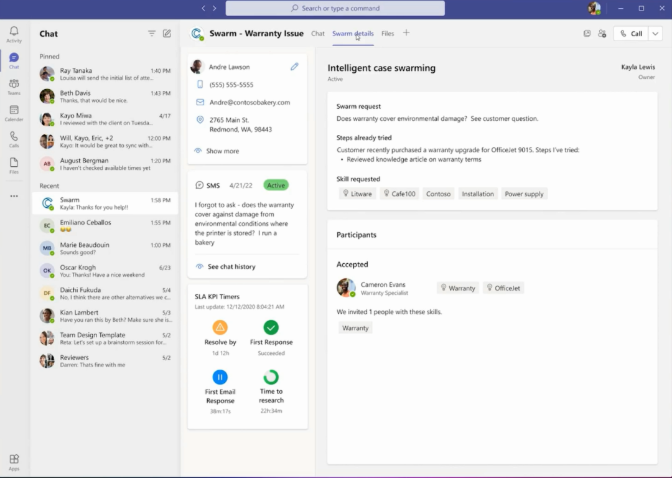Open Emiliano Ceballos chat

[x=105, y=226]
